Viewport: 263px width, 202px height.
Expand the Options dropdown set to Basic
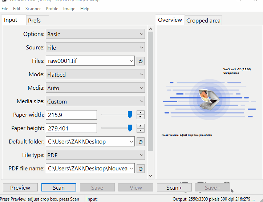click(95, 34)
